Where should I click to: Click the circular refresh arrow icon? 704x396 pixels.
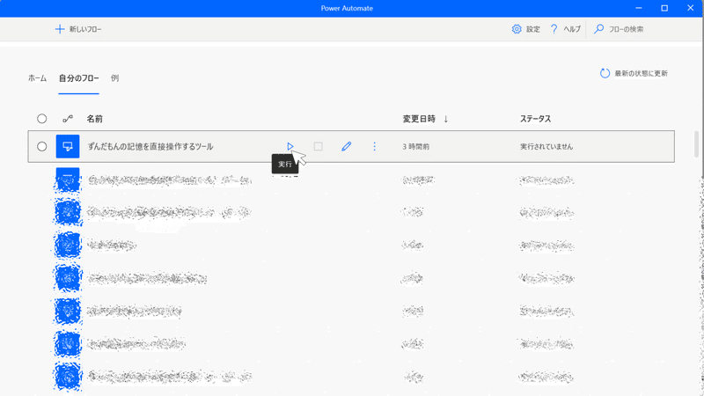(605, 73)
